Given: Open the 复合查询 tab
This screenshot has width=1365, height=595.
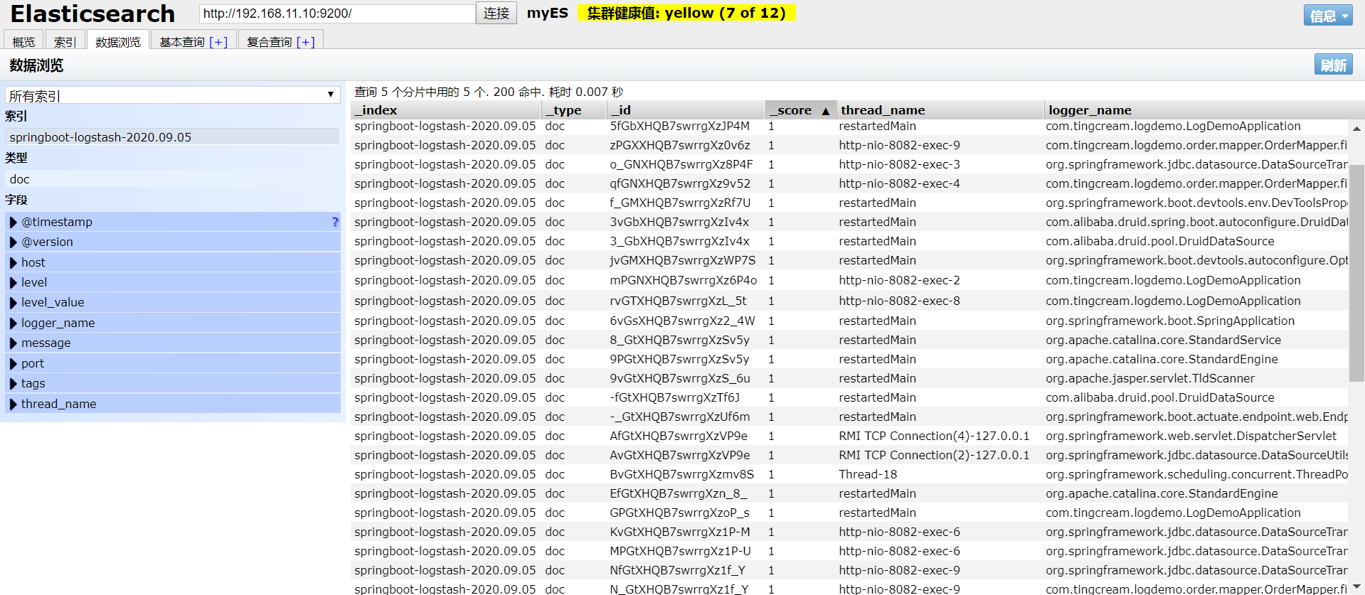Looking at the screenshot, I should tap(269, 42).
